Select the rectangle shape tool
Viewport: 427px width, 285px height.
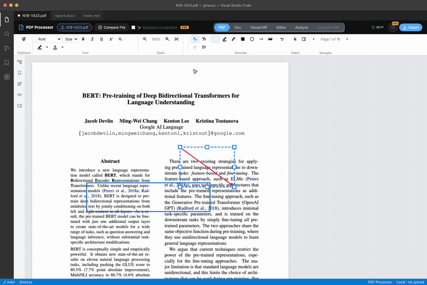243,39
